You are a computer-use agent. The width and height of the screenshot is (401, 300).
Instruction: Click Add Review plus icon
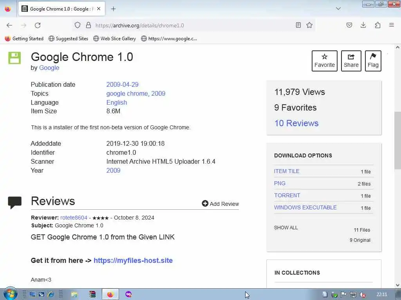205,203
